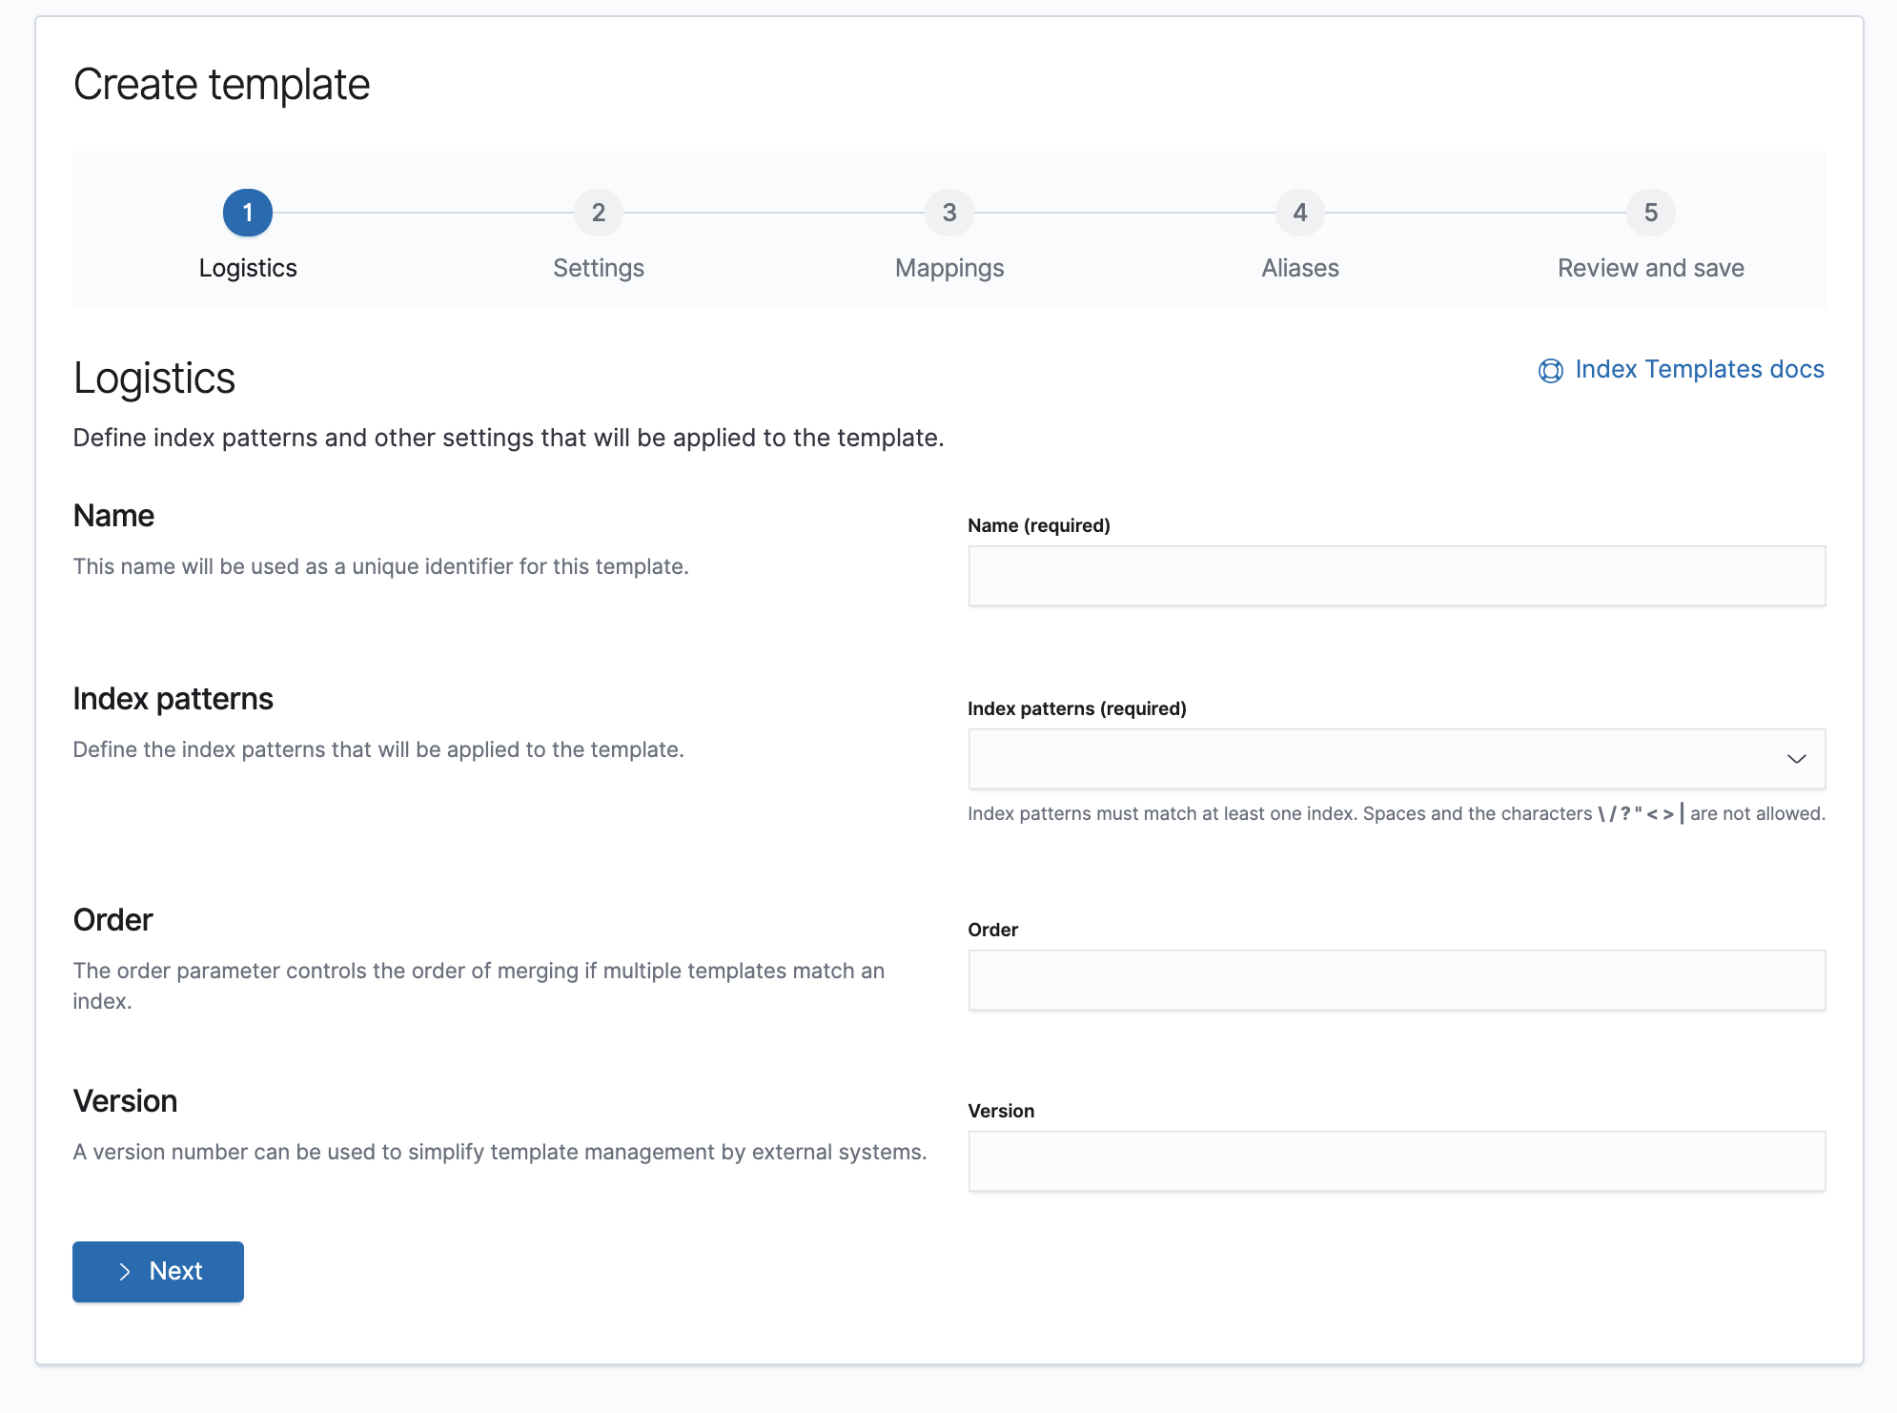
Task: Select the Logistics step label
Action: (x=248, y=268)
